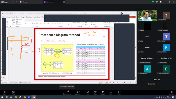
Task: Switch to Insert ribbon tab
Action: coord(13,17)
